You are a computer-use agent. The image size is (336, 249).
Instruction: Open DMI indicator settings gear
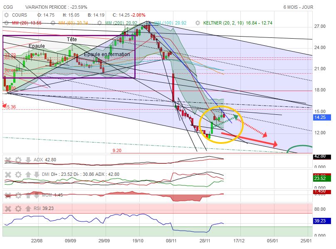pyautogui.click(x=18, y=175)
